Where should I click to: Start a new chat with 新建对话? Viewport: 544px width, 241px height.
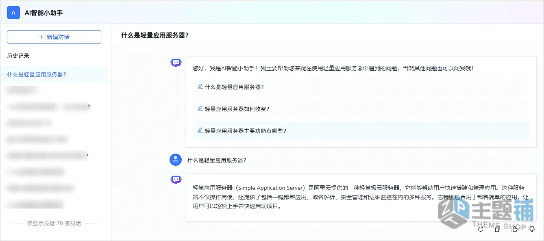pos(54,37)
